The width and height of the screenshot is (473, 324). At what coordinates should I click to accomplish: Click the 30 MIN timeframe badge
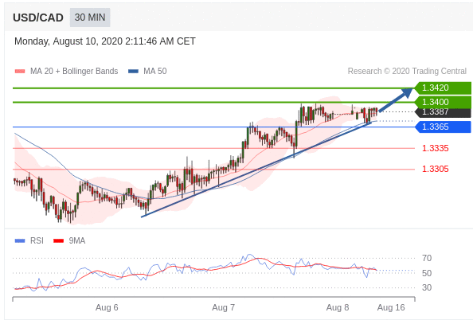click(90, 18)
